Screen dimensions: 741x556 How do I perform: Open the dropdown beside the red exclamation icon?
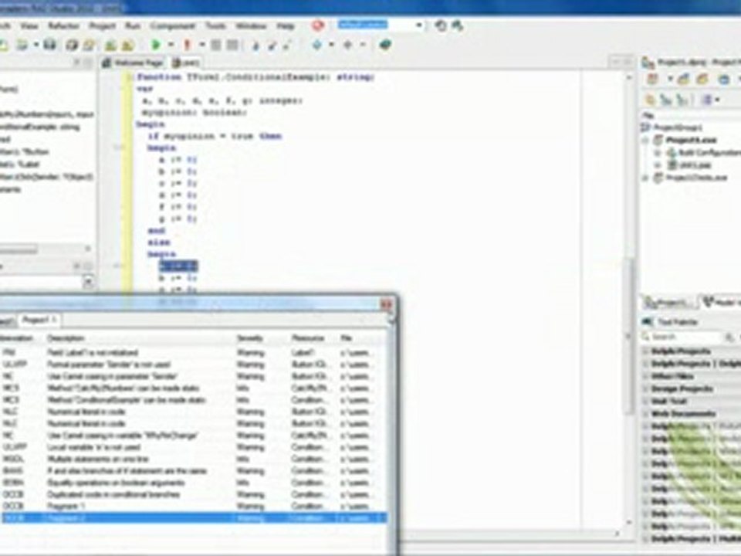click(201, 45)
